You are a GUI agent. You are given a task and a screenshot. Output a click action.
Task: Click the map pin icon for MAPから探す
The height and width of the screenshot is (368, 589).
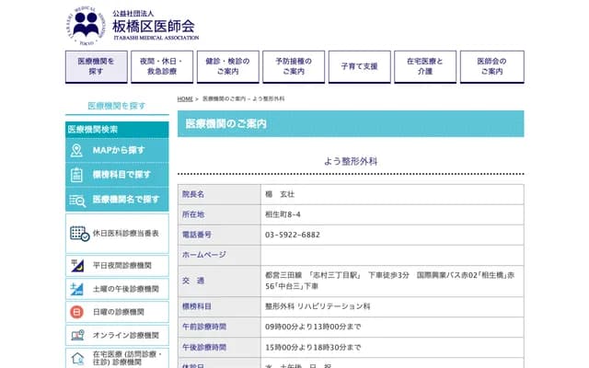pyautogui.click(x=77, y=150)
